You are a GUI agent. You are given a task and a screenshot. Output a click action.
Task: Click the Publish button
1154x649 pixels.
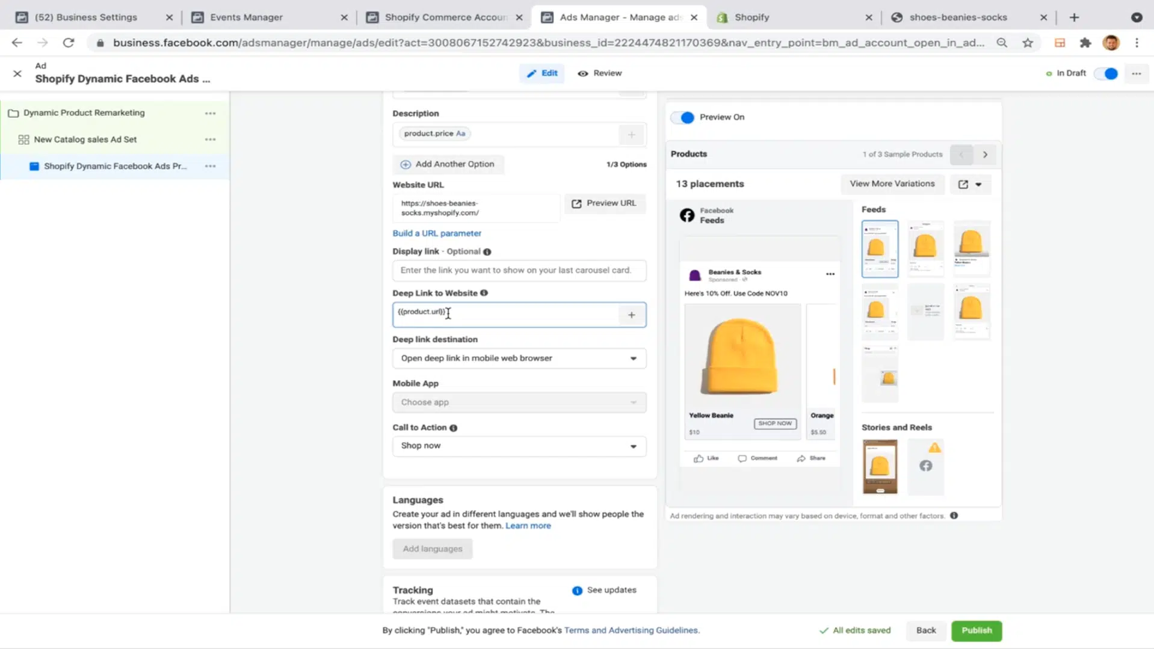pyautogui.click(x=976, y=630)
